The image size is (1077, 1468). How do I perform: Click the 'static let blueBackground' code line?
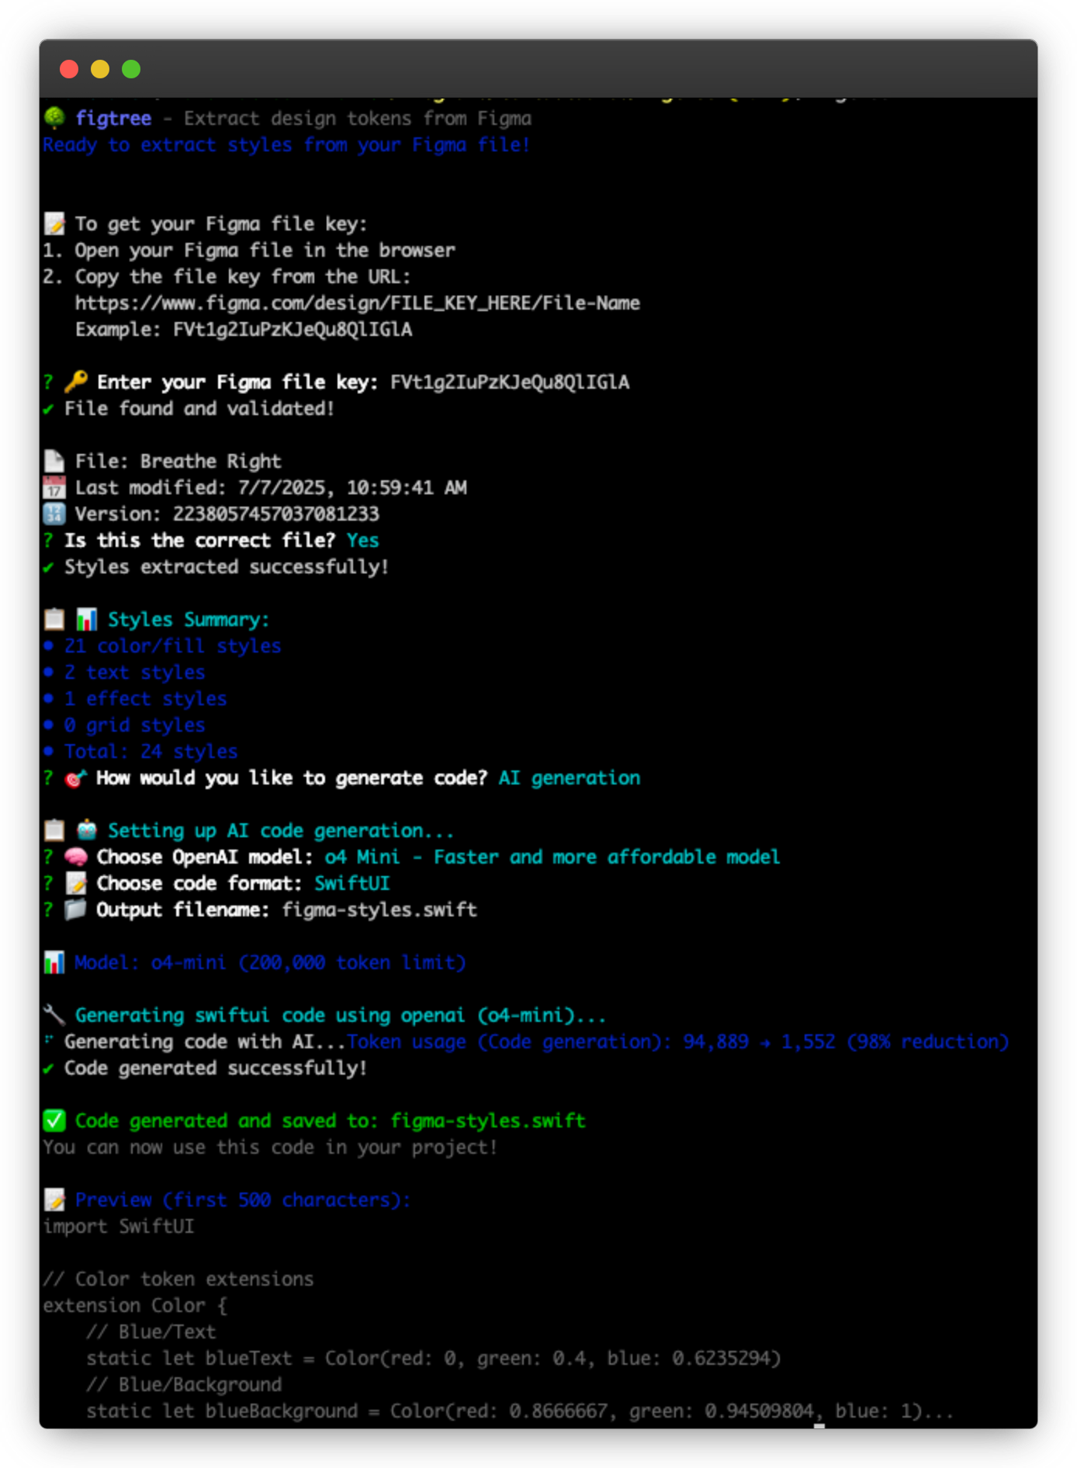(x=520, y=1411)
